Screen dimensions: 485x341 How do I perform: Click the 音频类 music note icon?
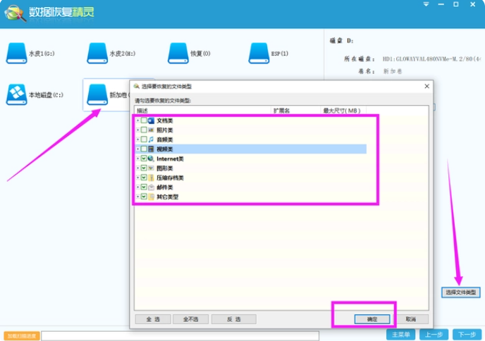click(x=151, y=139)
